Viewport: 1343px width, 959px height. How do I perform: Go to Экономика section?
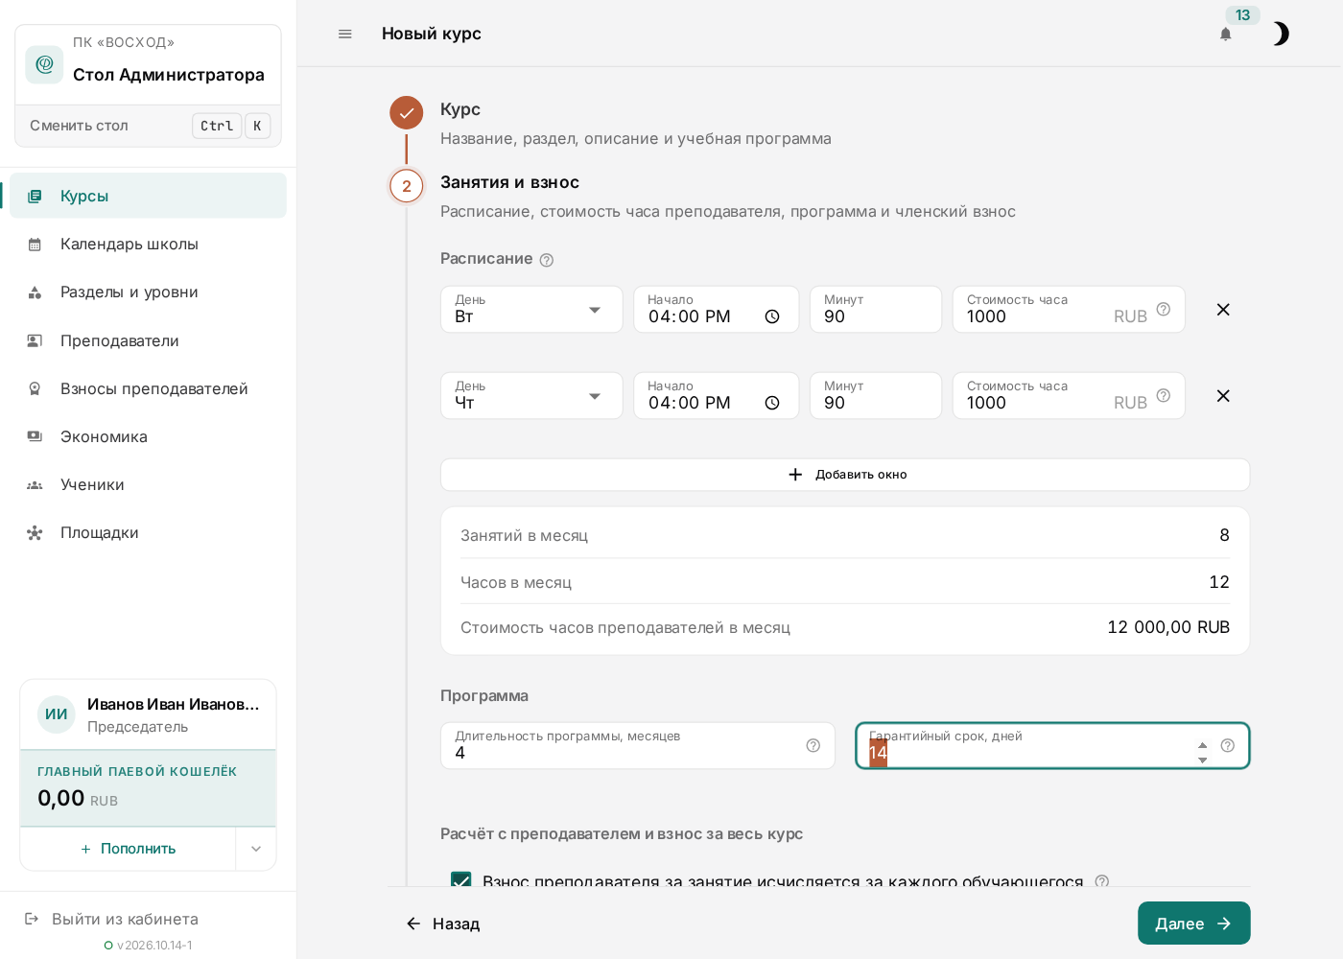148,436
